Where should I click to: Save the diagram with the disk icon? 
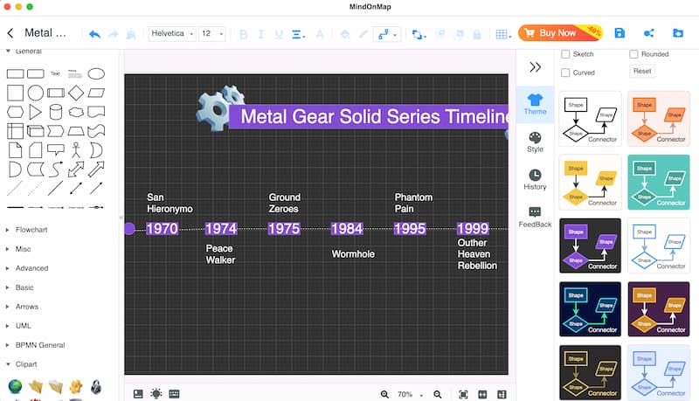click(x=619, y=33)
